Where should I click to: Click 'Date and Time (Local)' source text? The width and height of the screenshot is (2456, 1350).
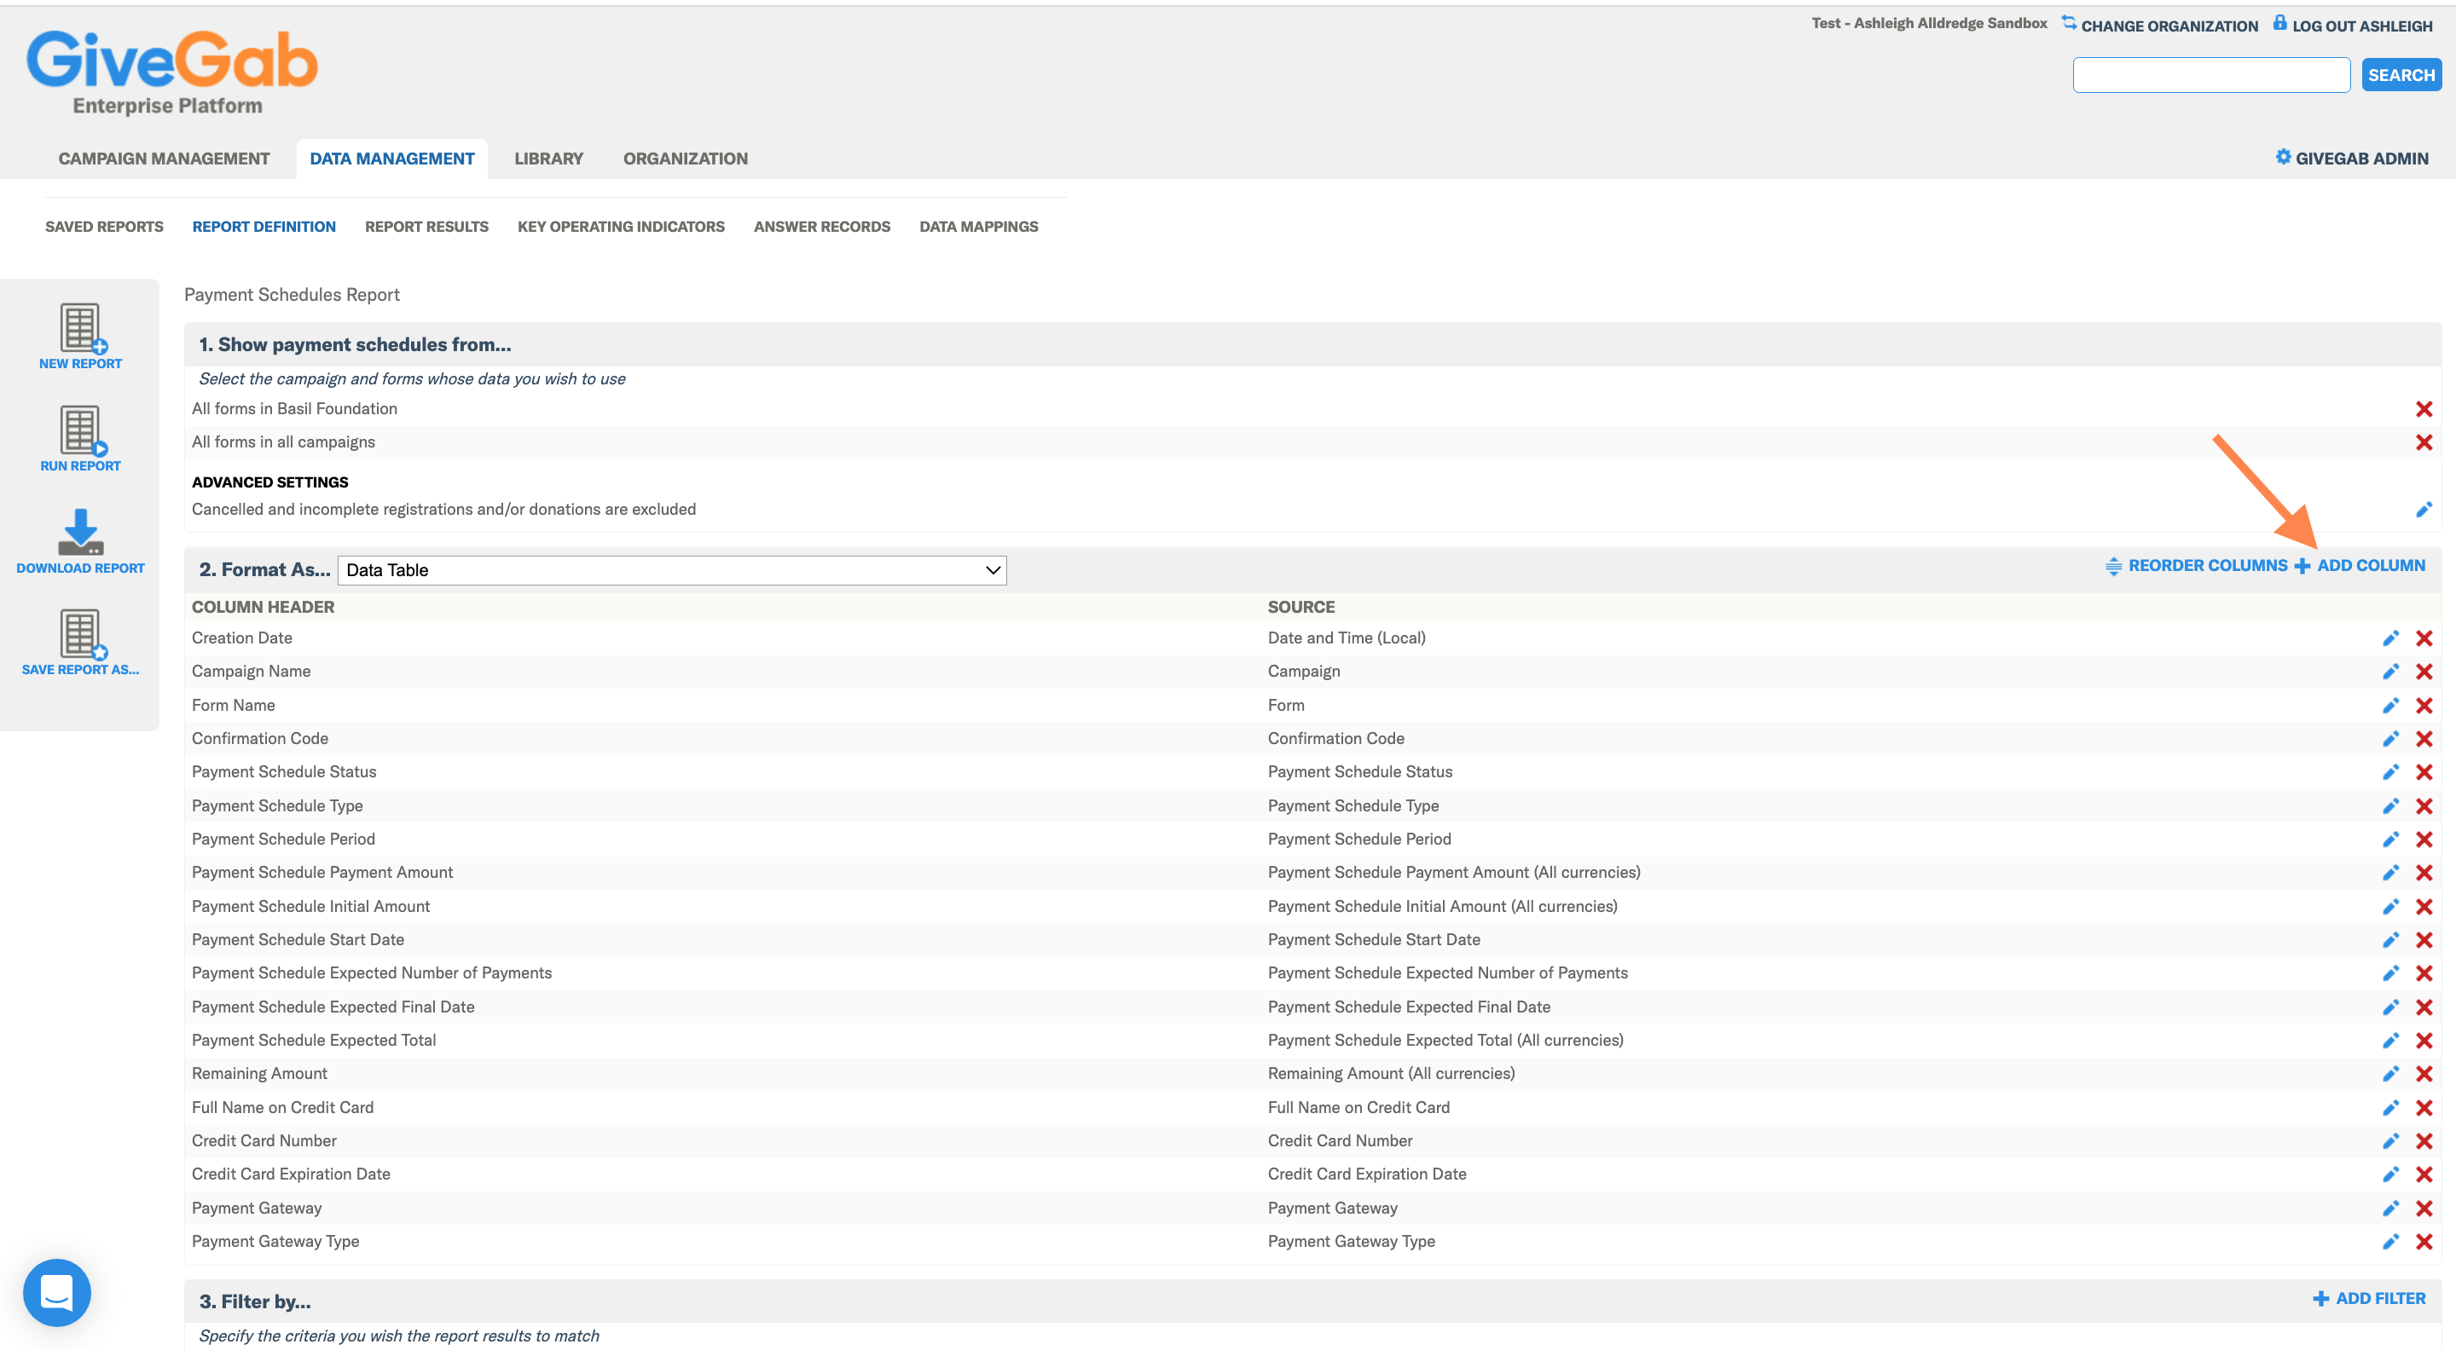point(1347,638)
